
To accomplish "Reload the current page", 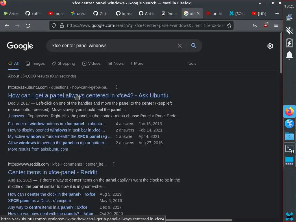I will 28,25.
